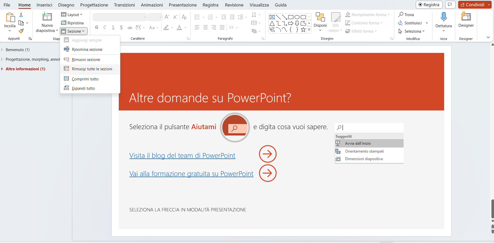Select the text box shape in Disegno gallery

pyautogui.click(x=272, y=17)
